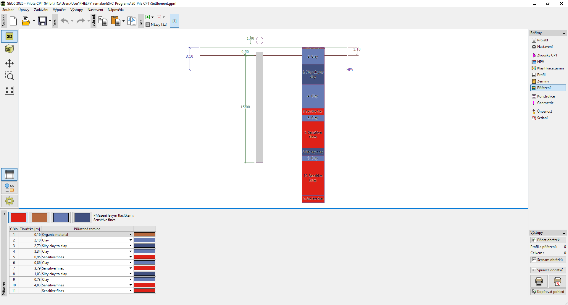Switch to the 3D view mode
Image resolution: width=568 pixels, height=305 pixels.
[9, 49]
